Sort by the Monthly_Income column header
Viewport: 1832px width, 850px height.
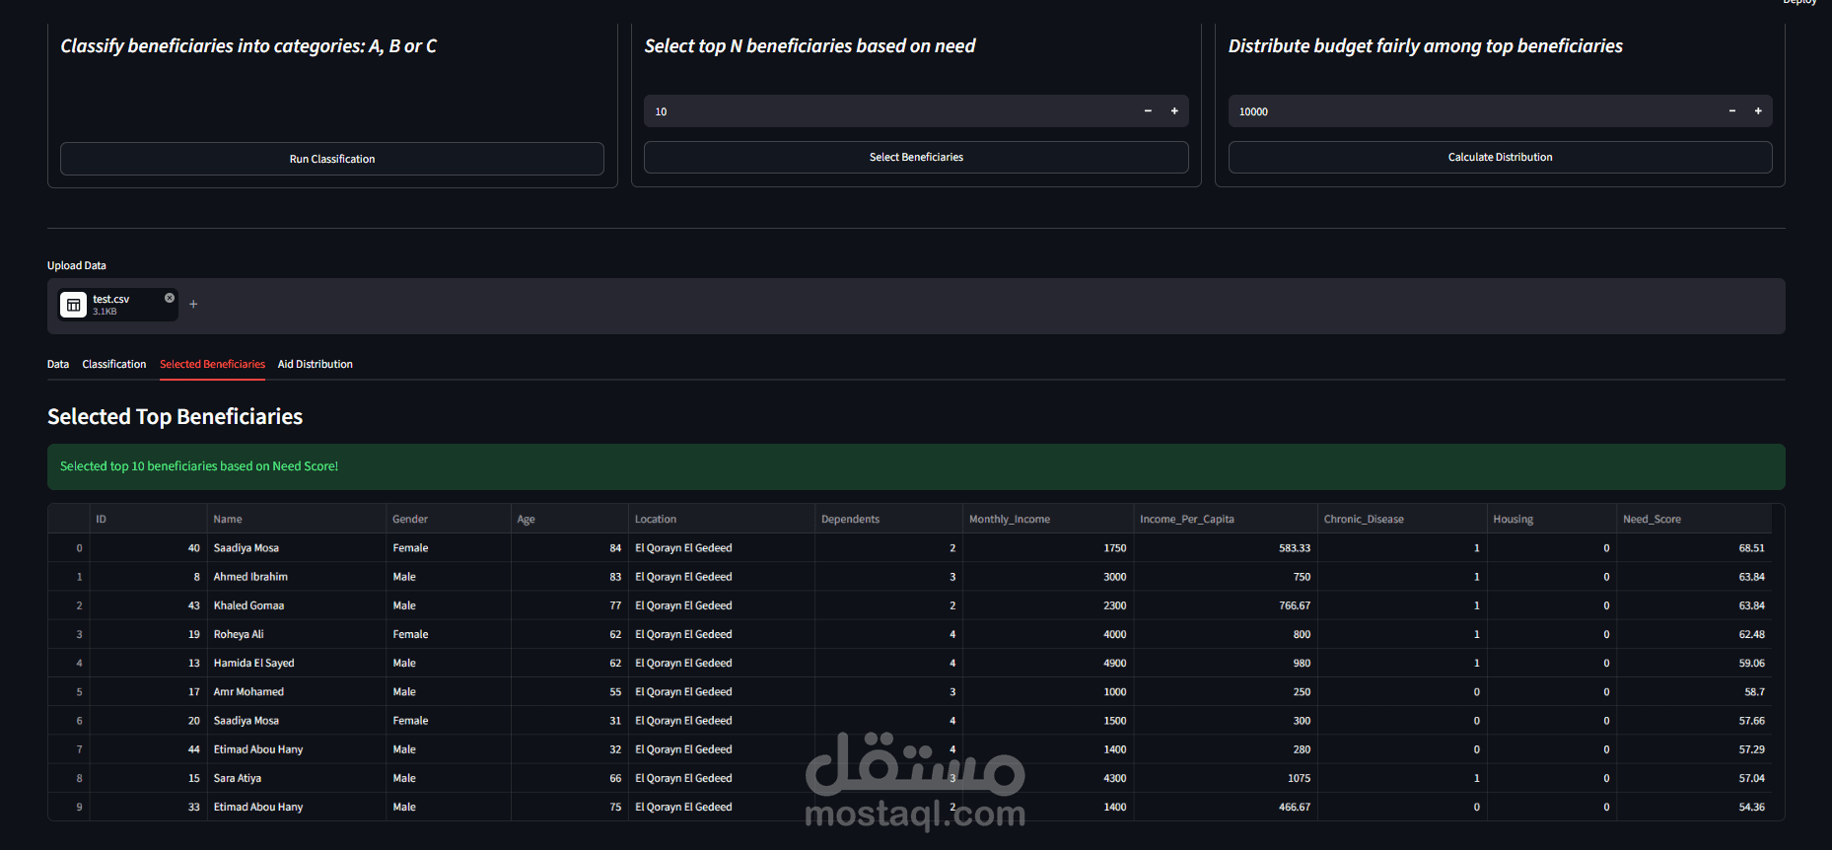1048,519
